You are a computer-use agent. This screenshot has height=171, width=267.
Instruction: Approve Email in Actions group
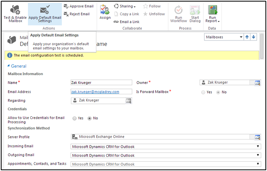coord(79,6)
